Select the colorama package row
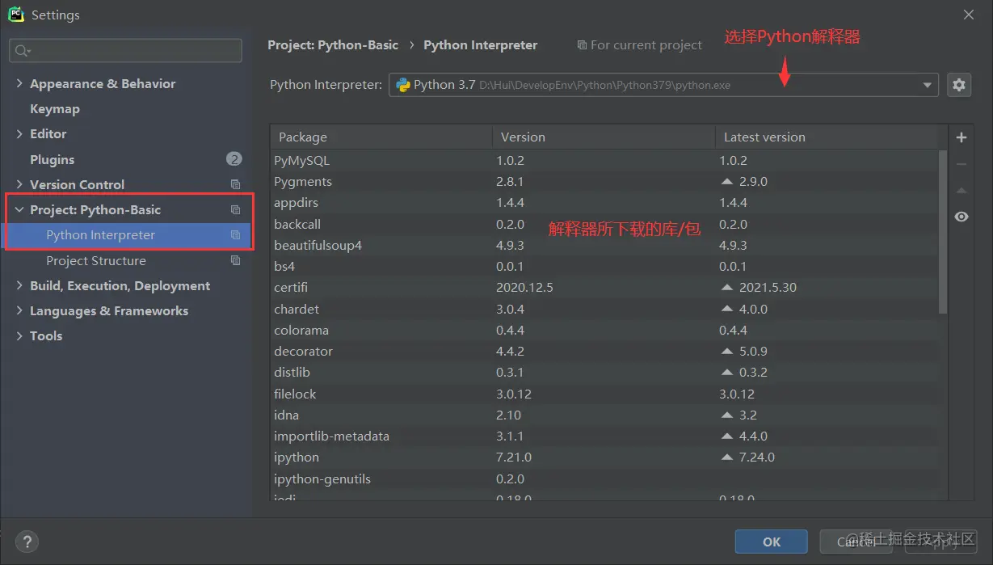 [604, 330]
